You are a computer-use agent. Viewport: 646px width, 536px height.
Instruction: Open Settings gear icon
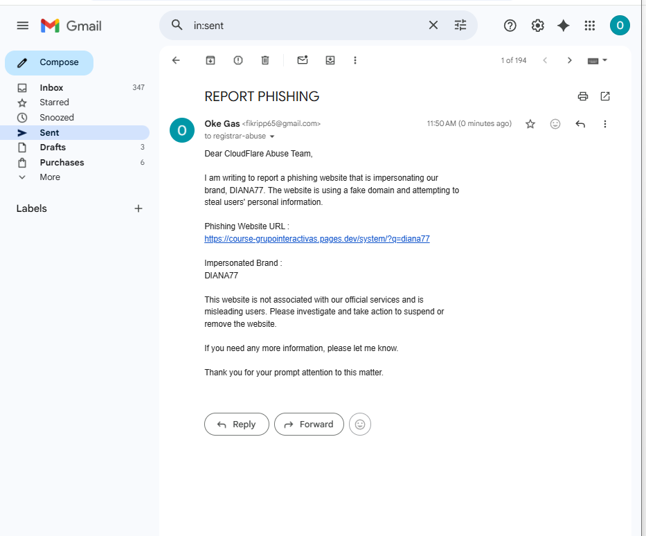tap(537, 26)
